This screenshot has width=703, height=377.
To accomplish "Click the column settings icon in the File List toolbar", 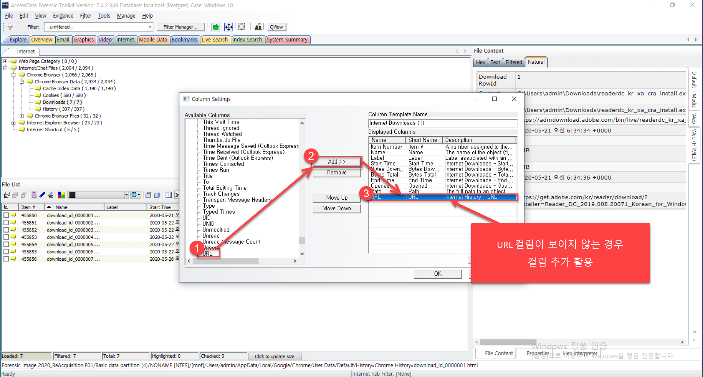I will pos(169,195).
